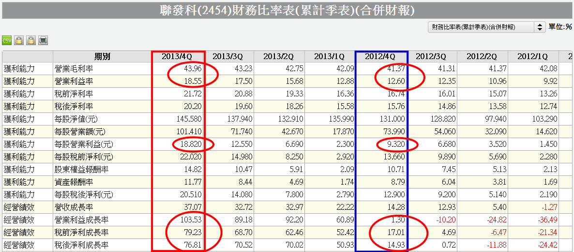This screenshot has width=574, height=252.
Task: Select the 2013/3Q column header
Action: coord(228,57)
